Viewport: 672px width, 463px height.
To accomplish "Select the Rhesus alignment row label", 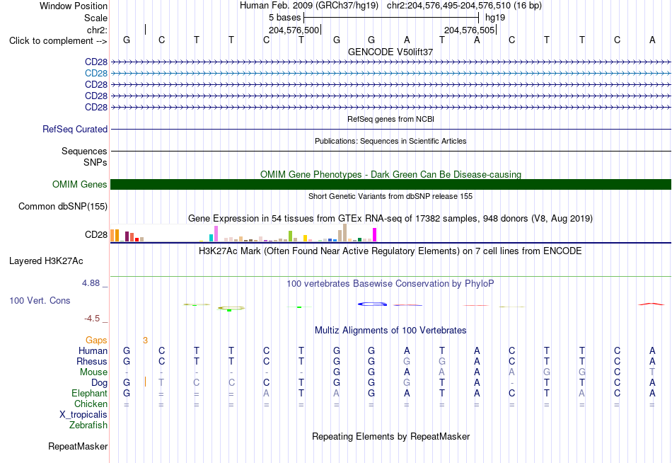I will pyautogui.click(x=92, y=362).
